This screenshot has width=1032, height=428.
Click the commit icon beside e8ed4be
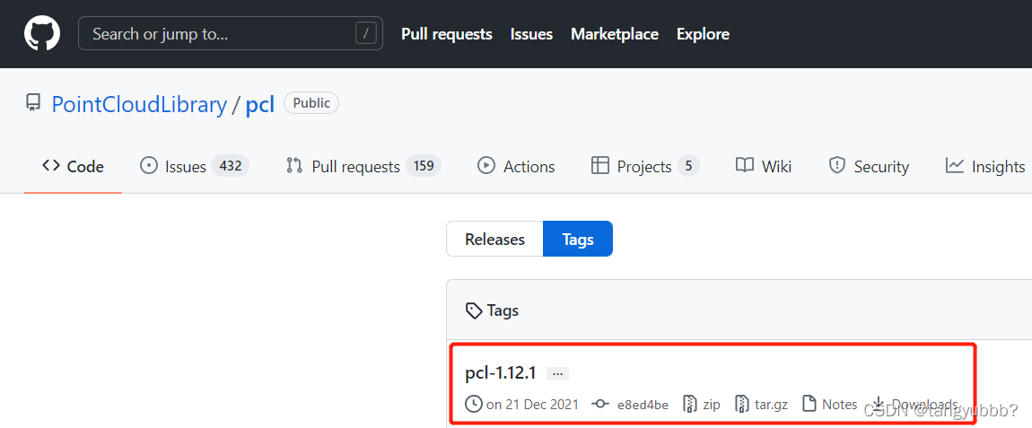click(x=600, y=405)
